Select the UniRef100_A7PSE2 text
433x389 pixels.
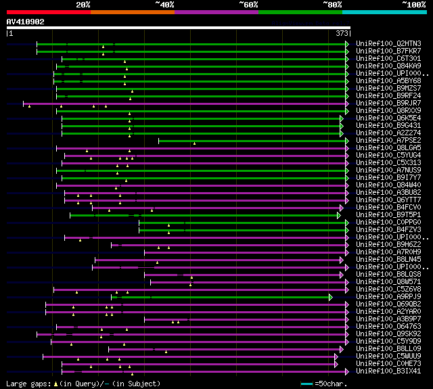pos(388,141)
